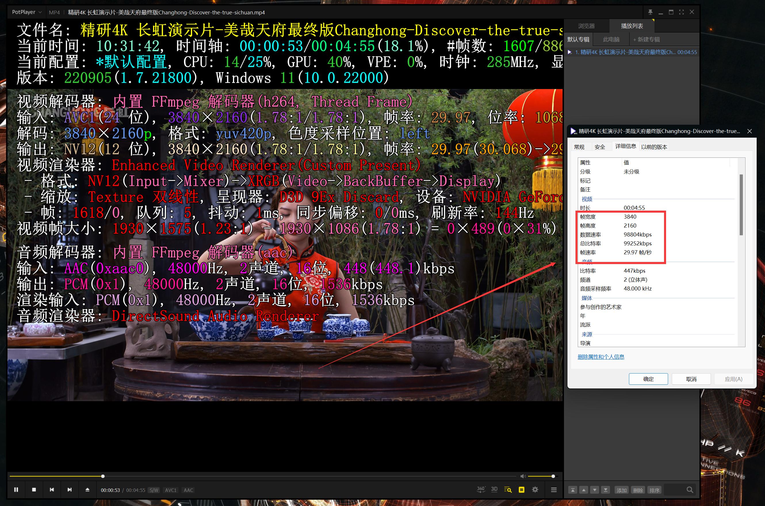This screenshot has width=765, height=506.
Task: Open the PotPlayer dropdown menu
Action: click(26, 12)
